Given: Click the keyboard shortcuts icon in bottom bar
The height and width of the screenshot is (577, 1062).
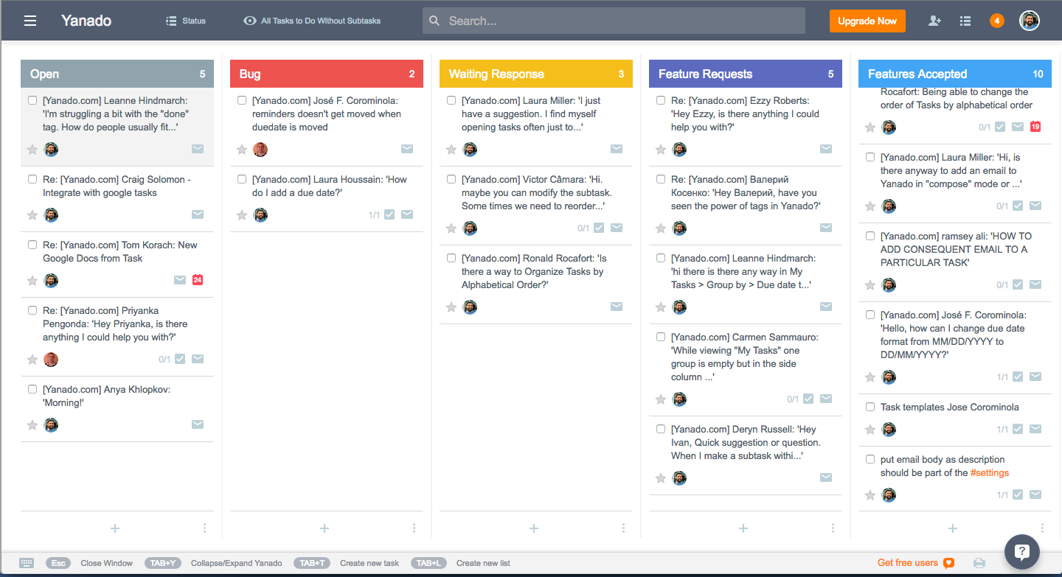Looking at the screenshot, I should (27, 563).
